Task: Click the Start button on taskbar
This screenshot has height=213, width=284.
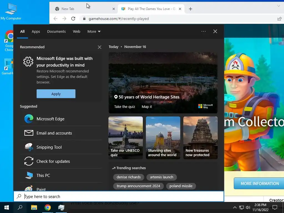Action: pos(7,207)
